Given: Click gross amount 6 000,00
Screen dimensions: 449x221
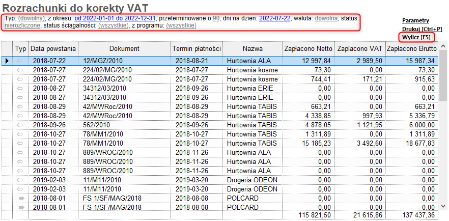Looking at the screenshot, I should 422,125.
